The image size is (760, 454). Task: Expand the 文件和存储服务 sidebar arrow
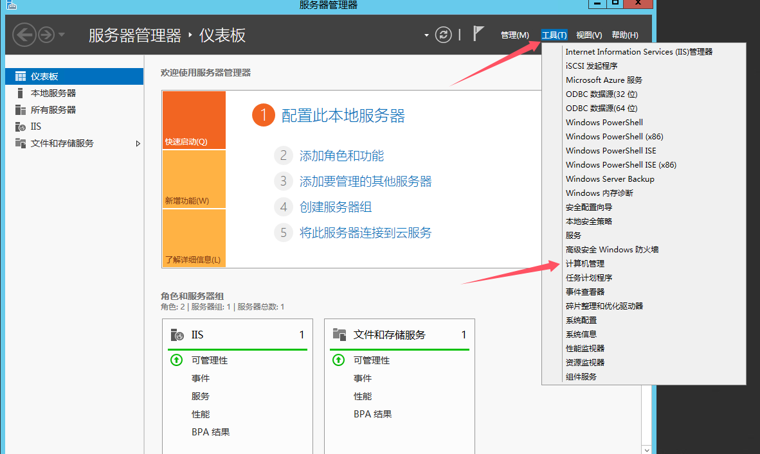tap(138, 144)
